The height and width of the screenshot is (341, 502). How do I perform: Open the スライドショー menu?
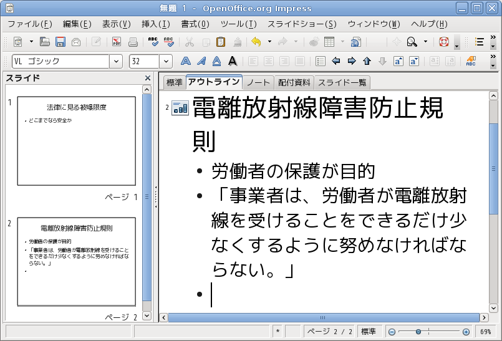click(302, 24)
